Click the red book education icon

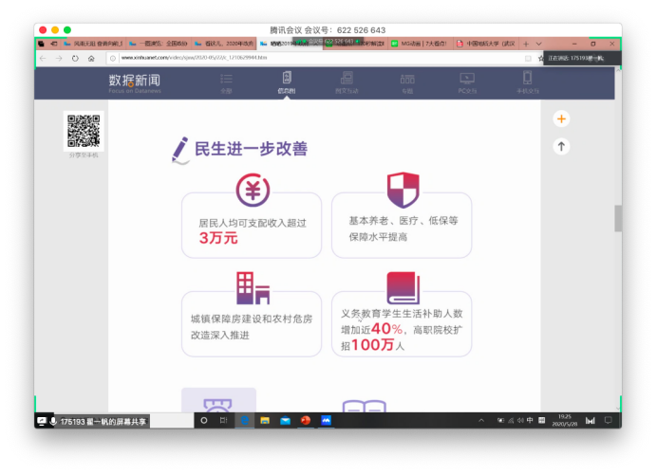[x=403, y=288]
